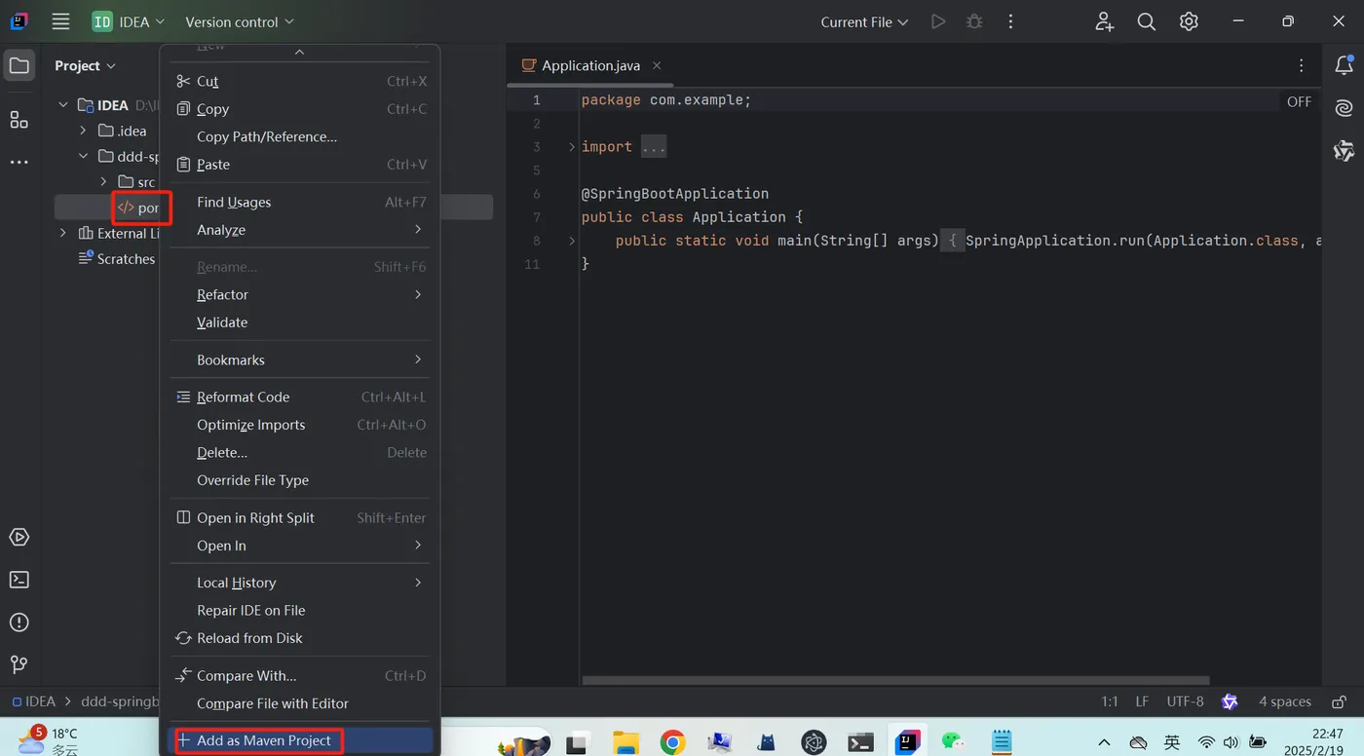Open the IDE settings gear
1364x756 pixels.
[x=1189, y=21]
